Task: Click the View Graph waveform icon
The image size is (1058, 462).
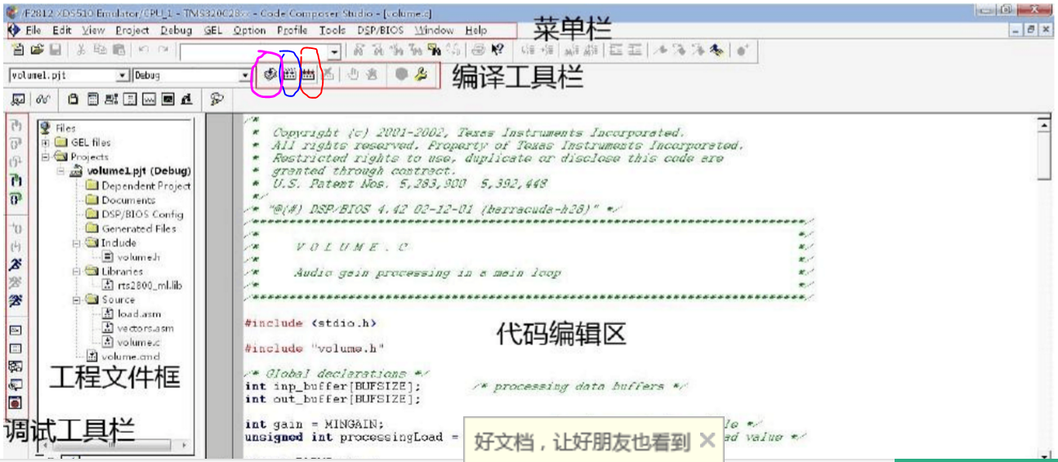Action: (x=149, y=100)
